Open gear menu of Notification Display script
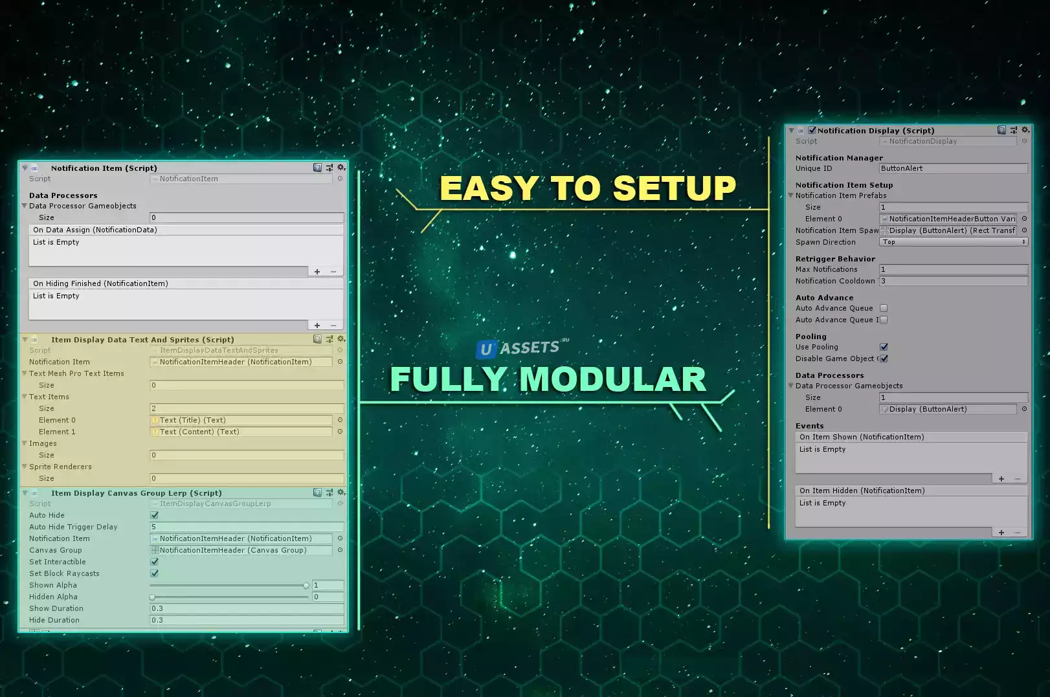This screenshot has height=697, width=1050. pyautogui.click(x=1025, y=130)
